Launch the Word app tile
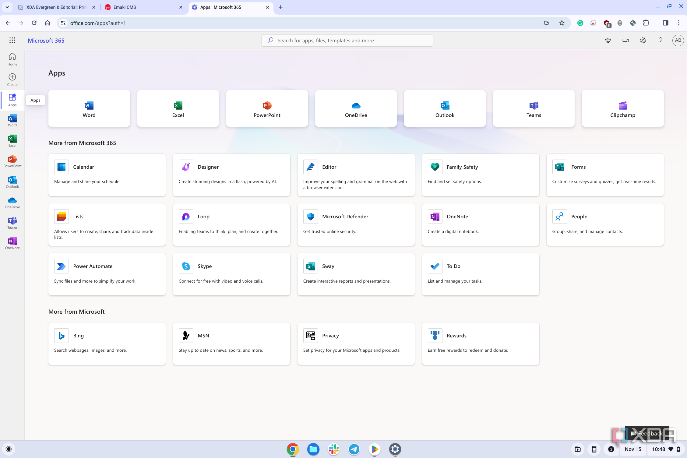 89,108
